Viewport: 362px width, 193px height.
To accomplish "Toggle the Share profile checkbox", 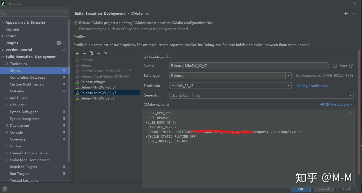I will point(335,66).
